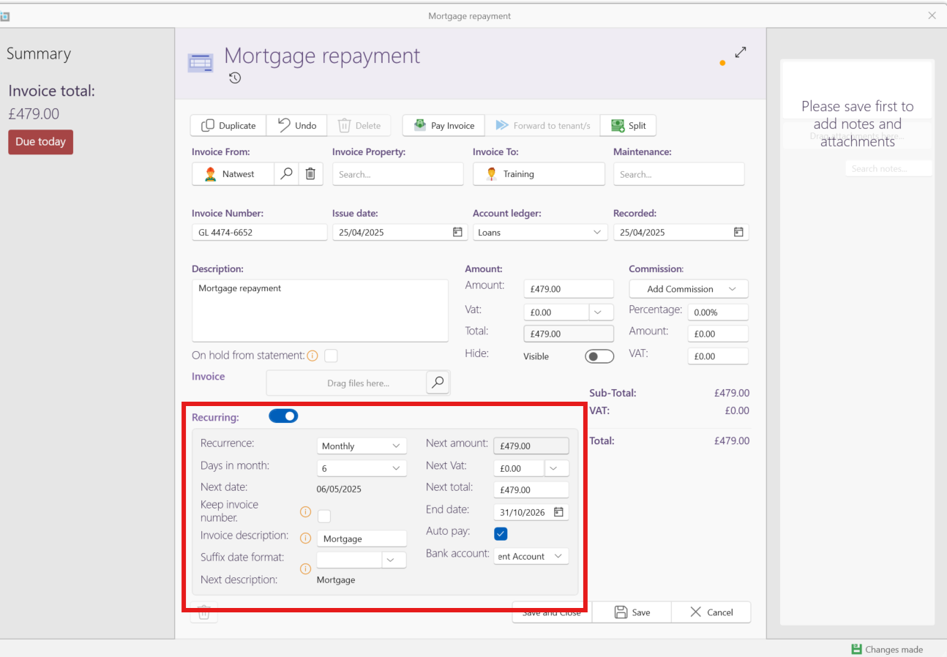Viewport: 947px width, 657px height.
Task: Click the Save button
Action: click(632, 612)
